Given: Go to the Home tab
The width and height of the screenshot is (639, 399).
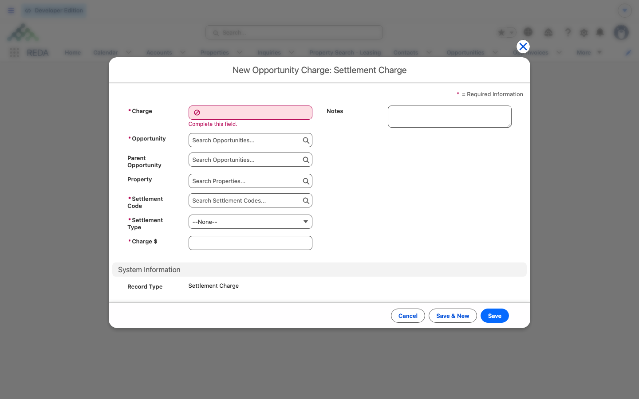Looking at the screenshot, I should 73,52.
